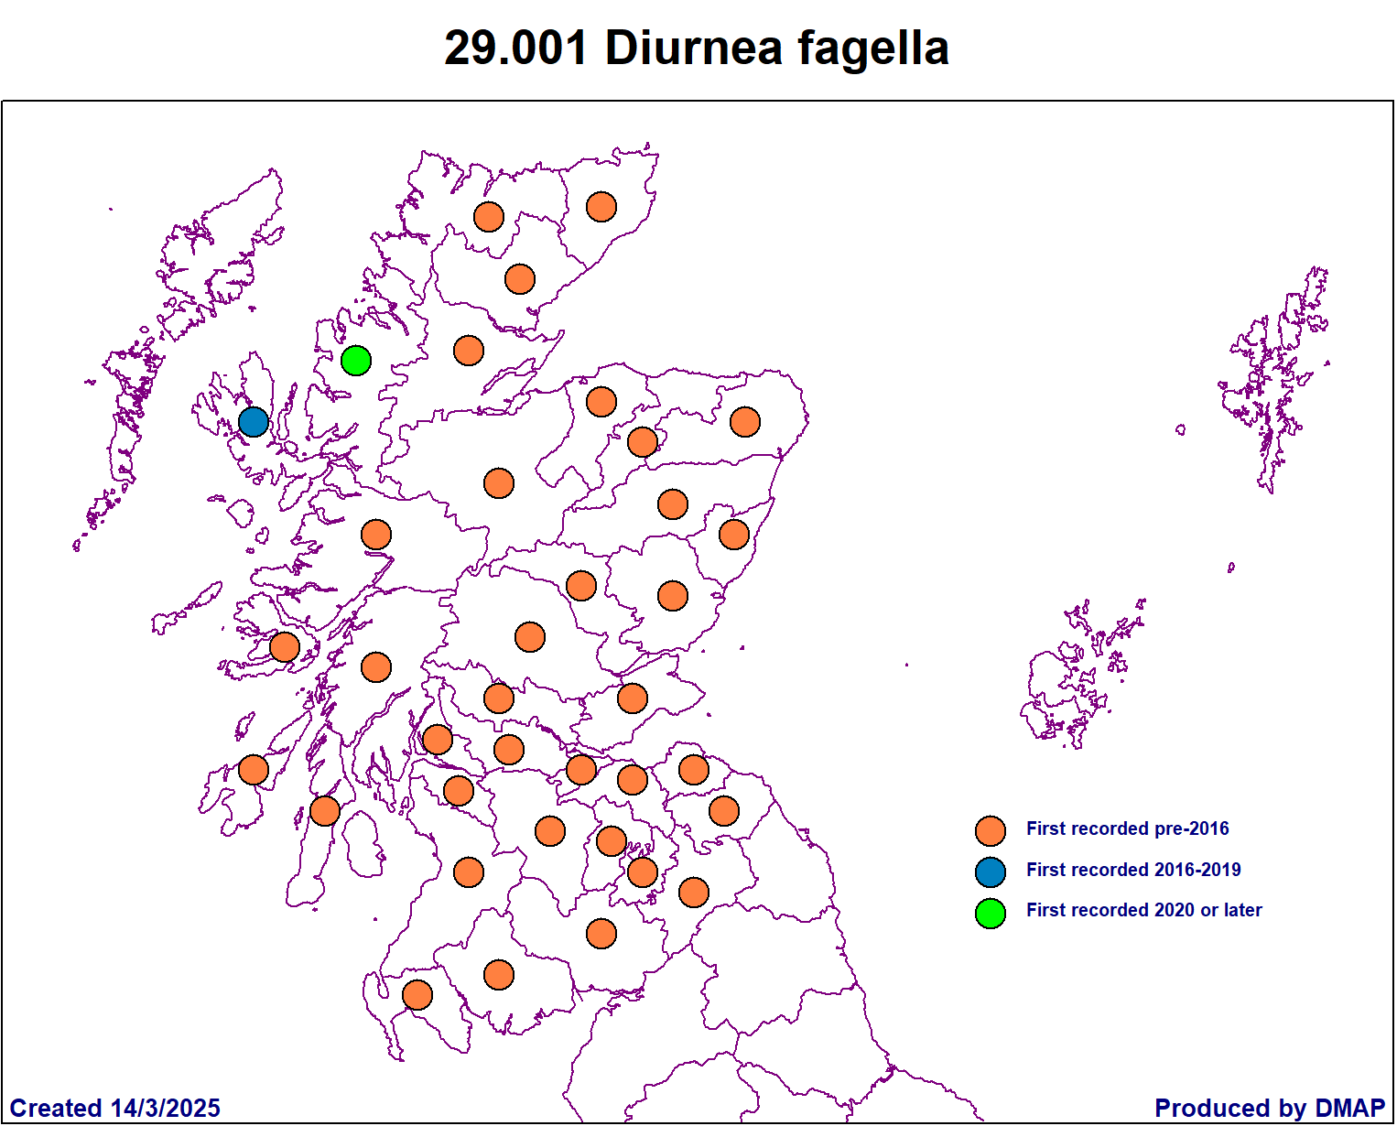Click the "Produced by DMAP" credit

[1270, 1108]
